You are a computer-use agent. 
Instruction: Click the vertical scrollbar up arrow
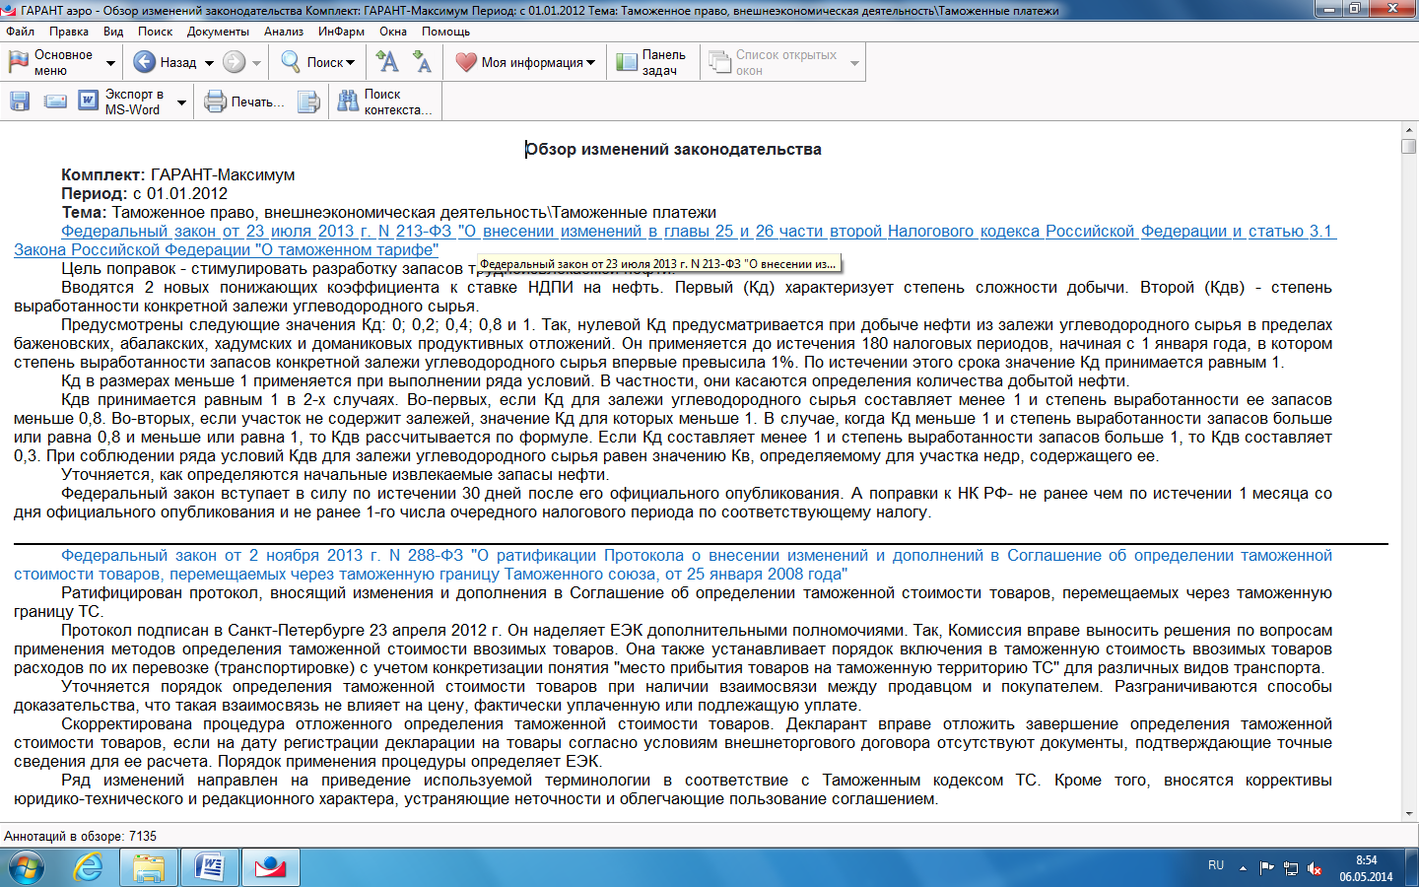click(1409, 129)
